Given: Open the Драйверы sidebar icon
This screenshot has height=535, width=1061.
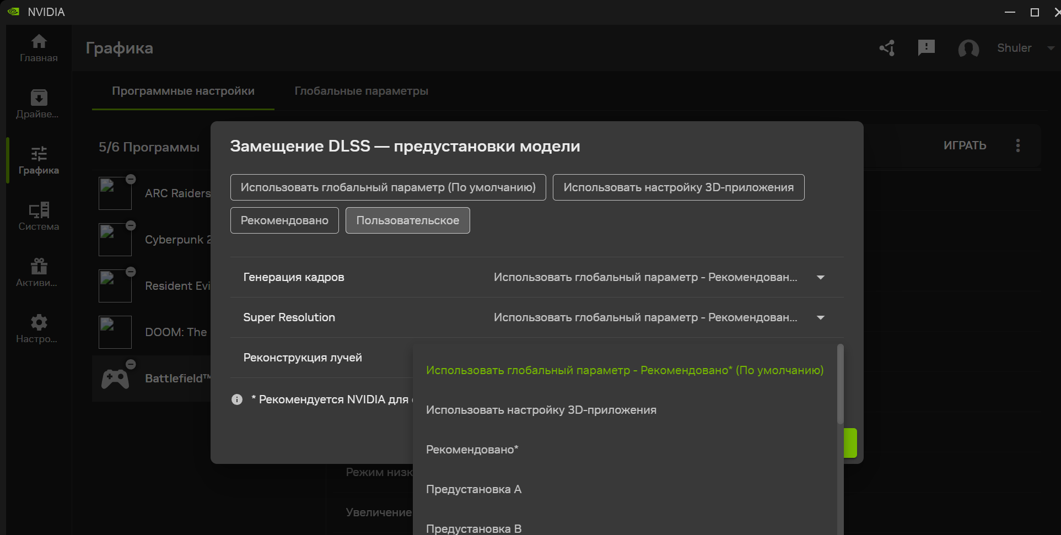Looking at the screenshot, I should click(38, 104).
